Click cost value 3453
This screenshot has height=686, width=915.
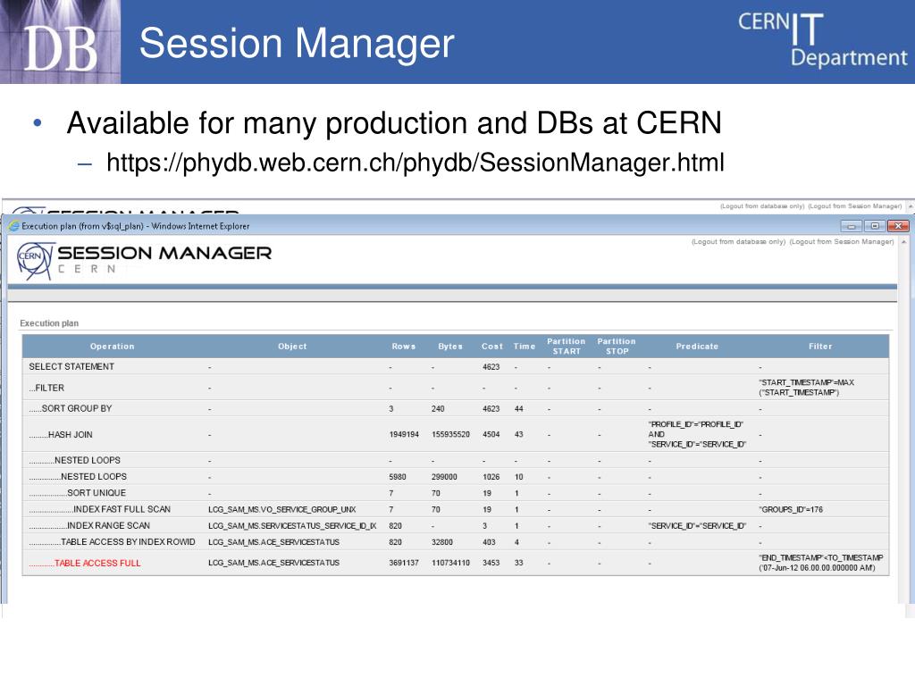tap(491, 563)
